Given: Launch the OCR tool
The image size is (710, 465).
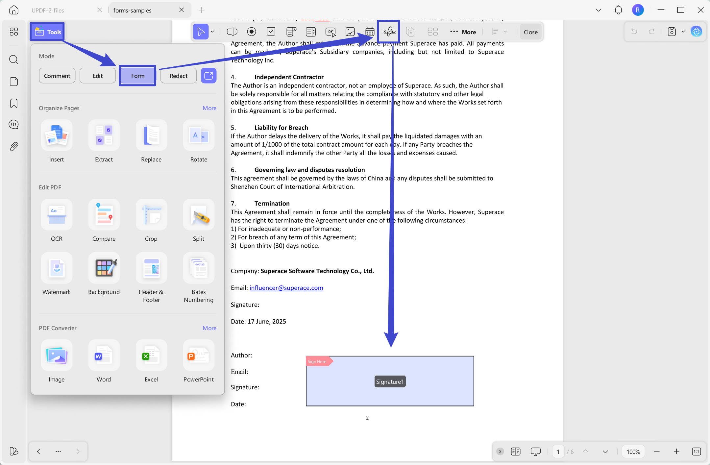Looking at the screenshot, I should [x=57, y=221].
